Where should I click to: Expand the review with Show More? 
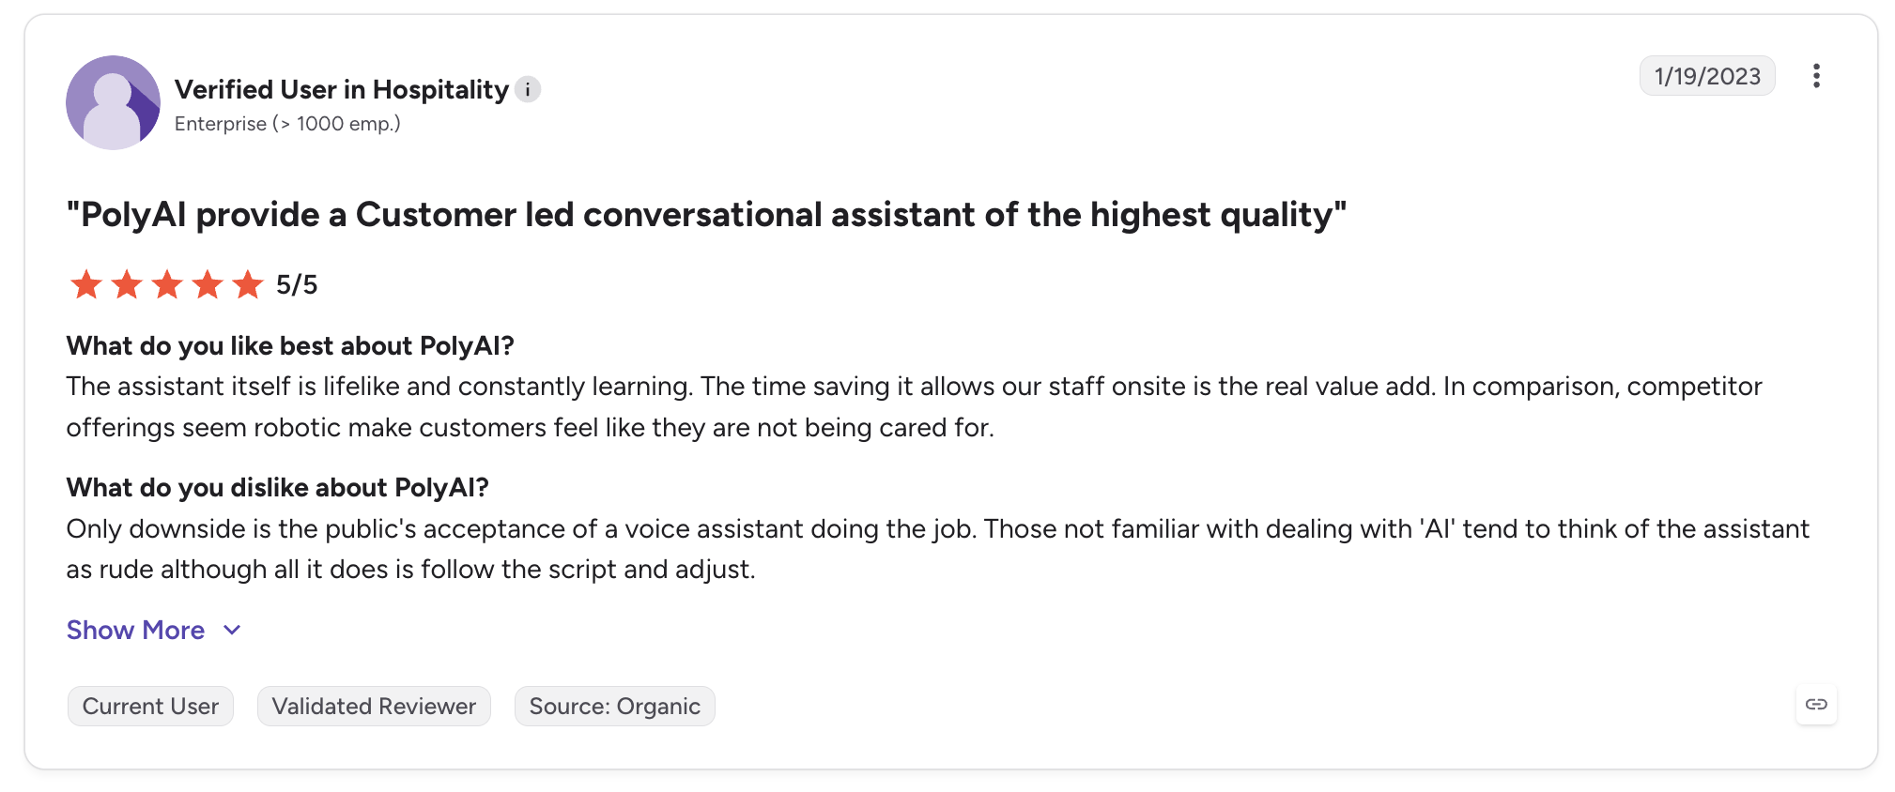tap(135, 630)
